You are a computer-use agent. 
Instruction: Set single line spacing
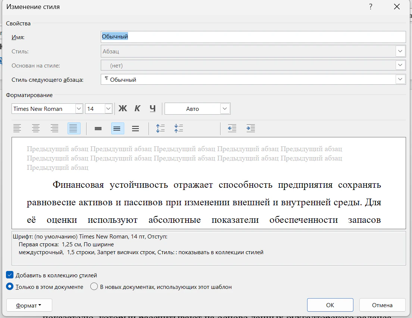tap(98, 128)
